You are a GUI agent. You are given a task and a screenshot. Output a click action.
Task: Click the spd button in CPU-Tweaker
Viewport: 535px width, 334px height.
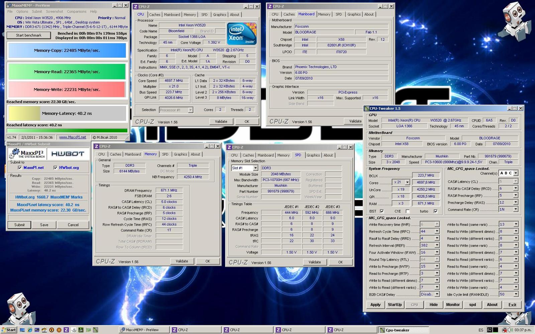472,305
